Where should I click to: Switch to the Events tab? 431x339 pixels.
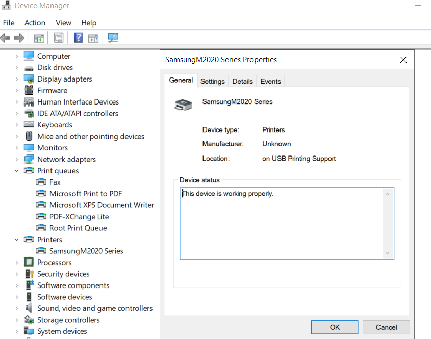click(x=270, y=81)
